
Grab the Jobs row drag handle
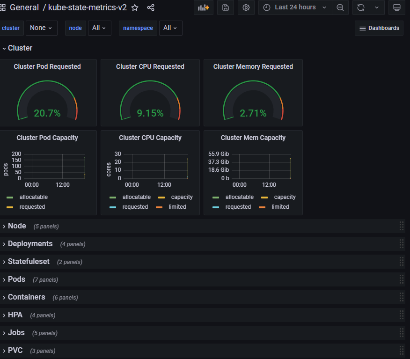click(402, 333)
